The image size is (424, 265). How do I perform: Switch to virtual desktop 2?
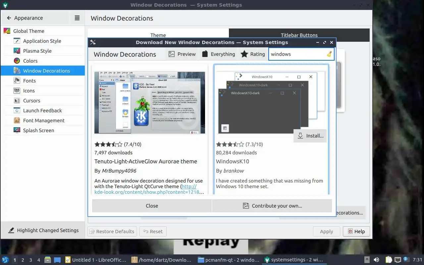pos(23,260)
